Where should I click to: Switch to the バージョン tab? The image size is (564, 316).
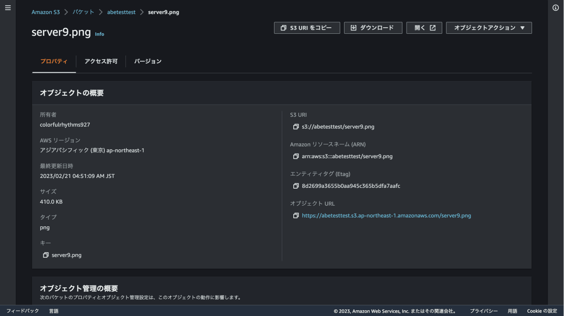(x=148, y=62)
